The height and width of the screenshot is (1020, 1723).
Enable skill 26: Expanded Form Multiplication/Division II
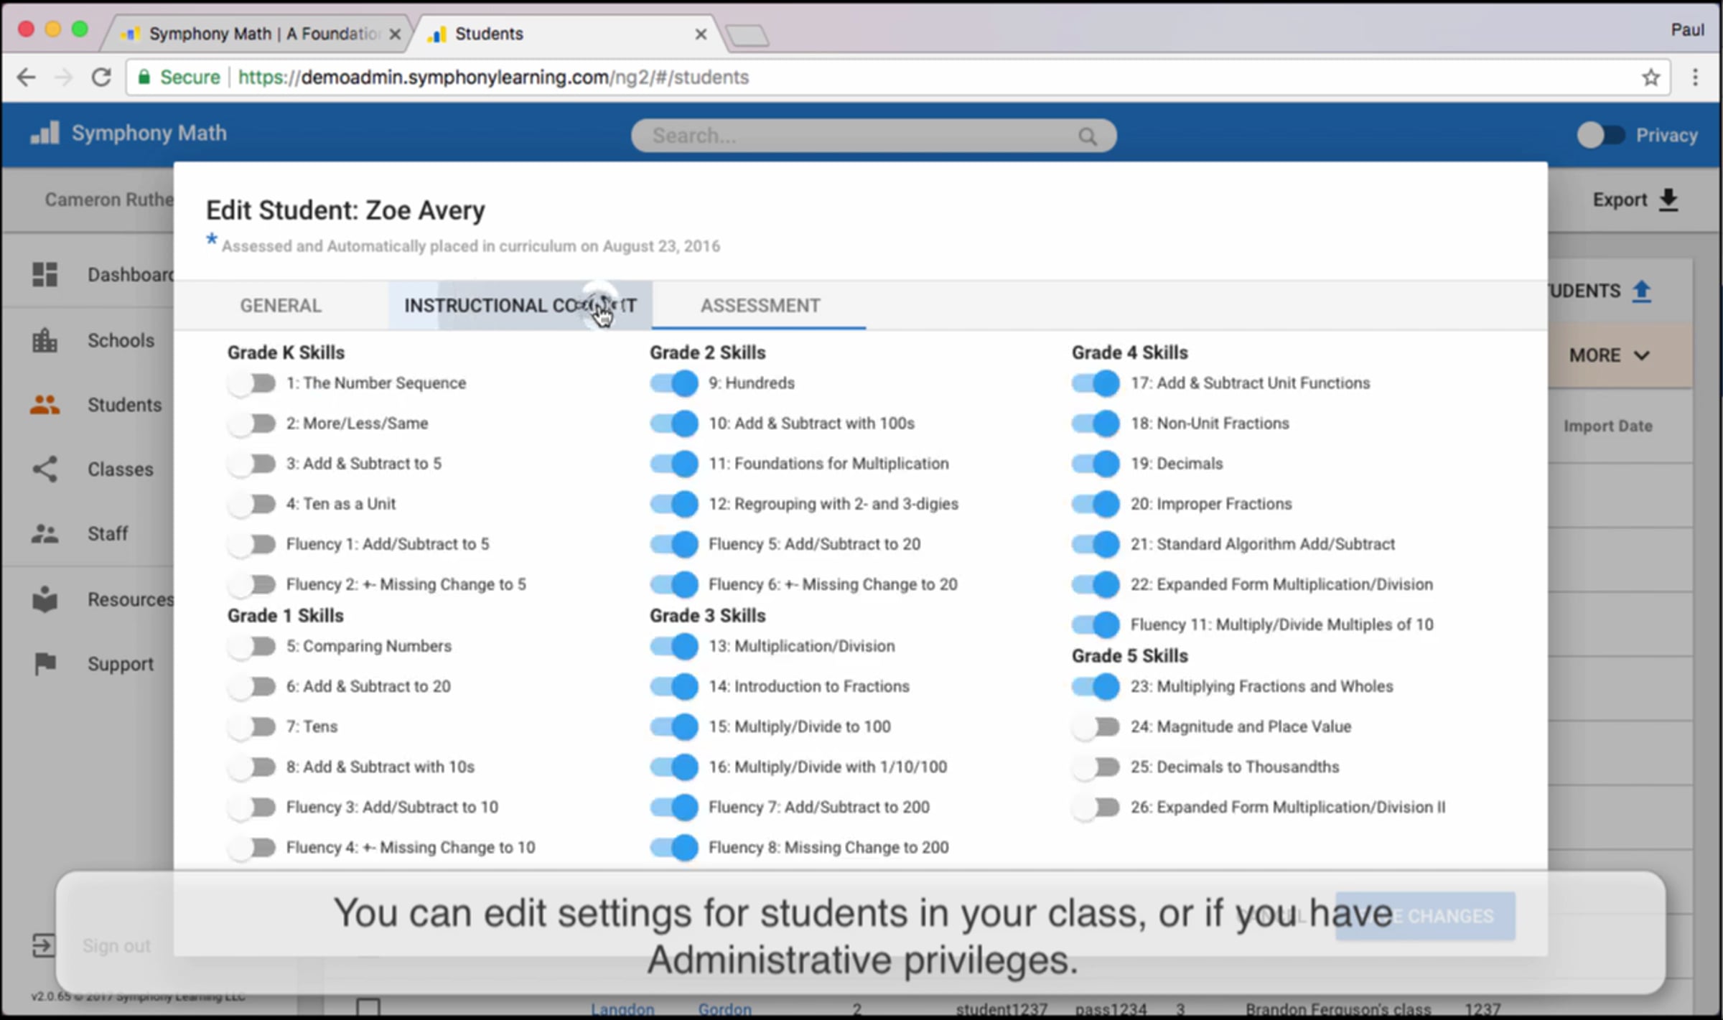[x=1096, y=808]
